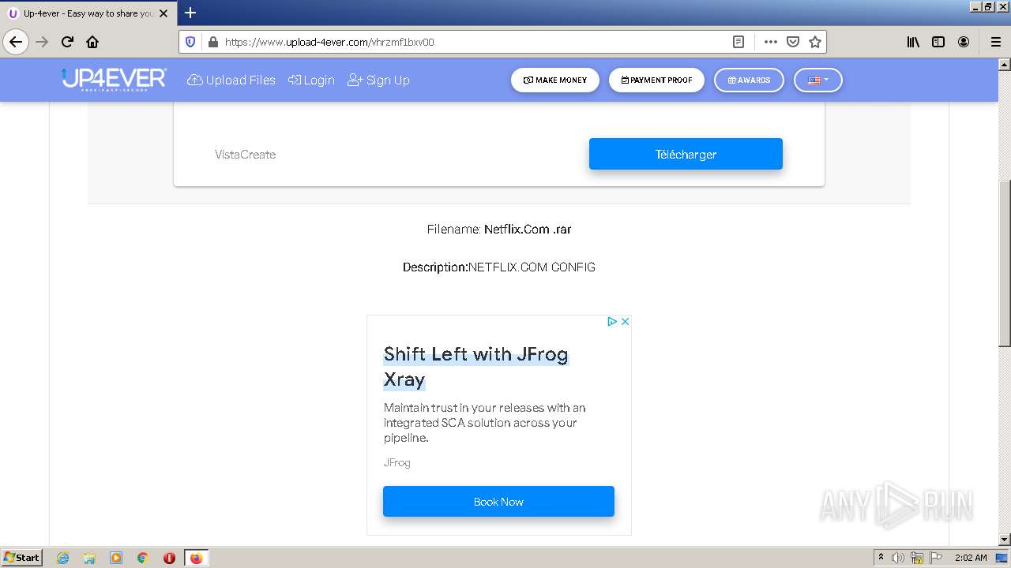Reload the current page
This screenshot has width=1011, height=568.
[67, 42]
